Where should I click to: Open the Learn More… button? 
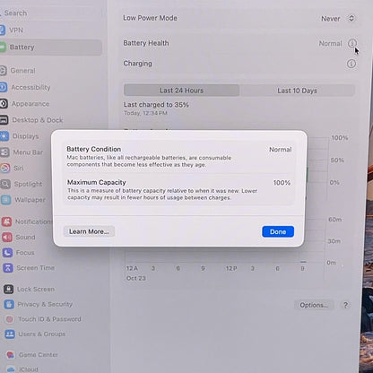click(x=89, y=231)
